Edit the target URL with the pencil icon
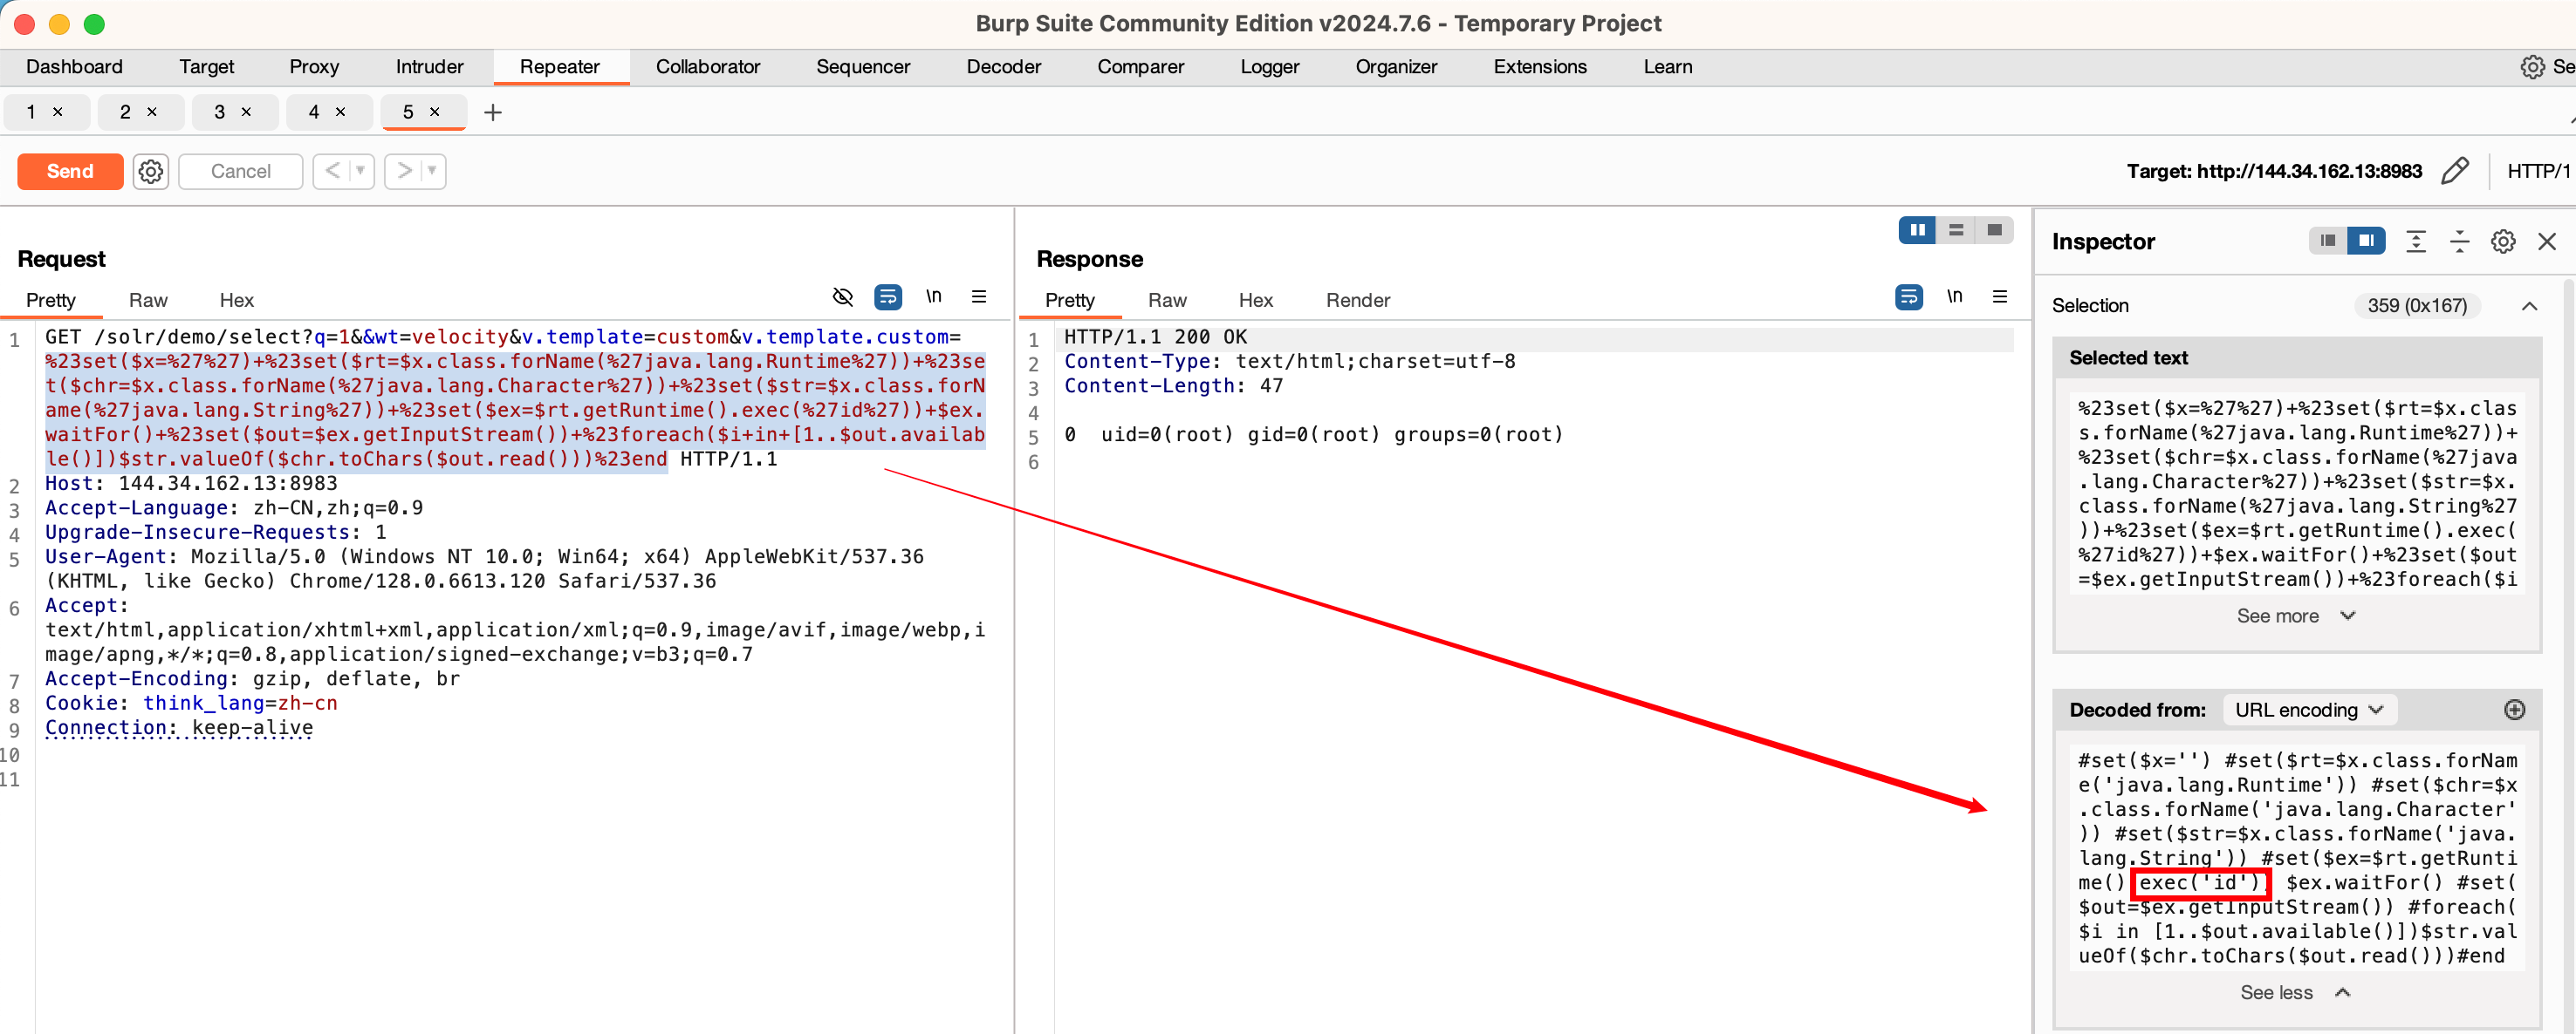The image size is (2576, 1034). 2456,171
